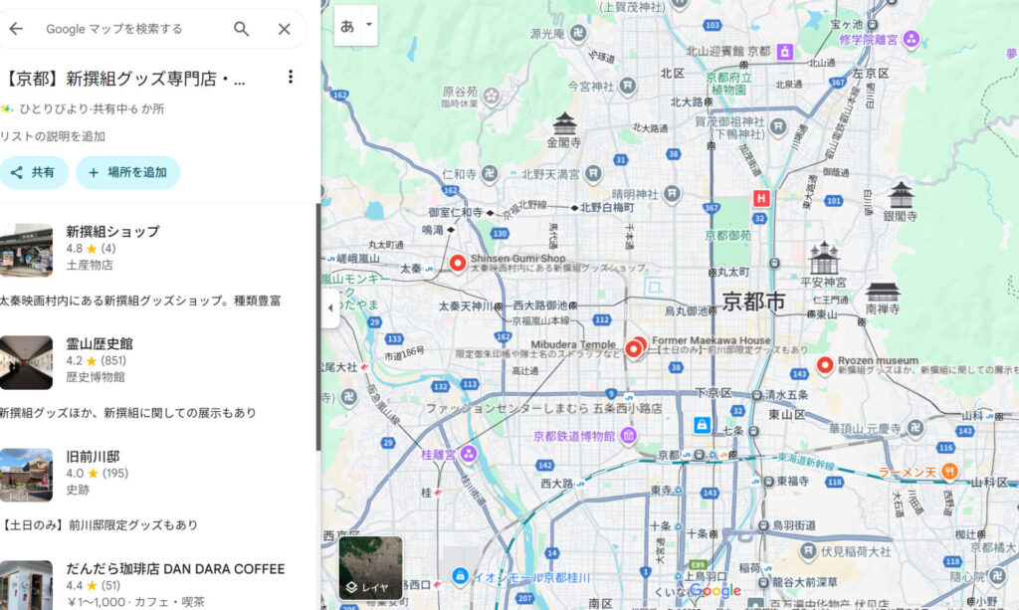The height and width of the screenshot is (610, 1019).
Task: Click the 京都御苑 park label
Action: (x=727, y=235)
